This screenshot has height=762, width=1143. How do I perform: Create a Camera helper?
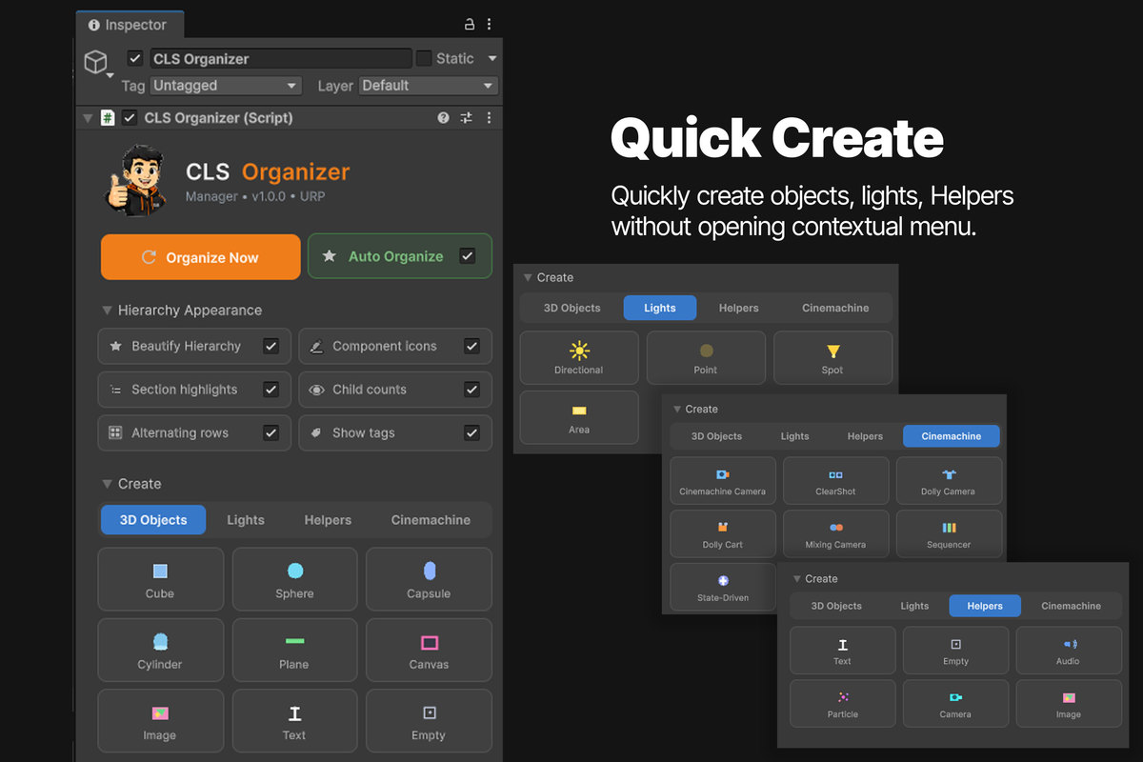955,703
